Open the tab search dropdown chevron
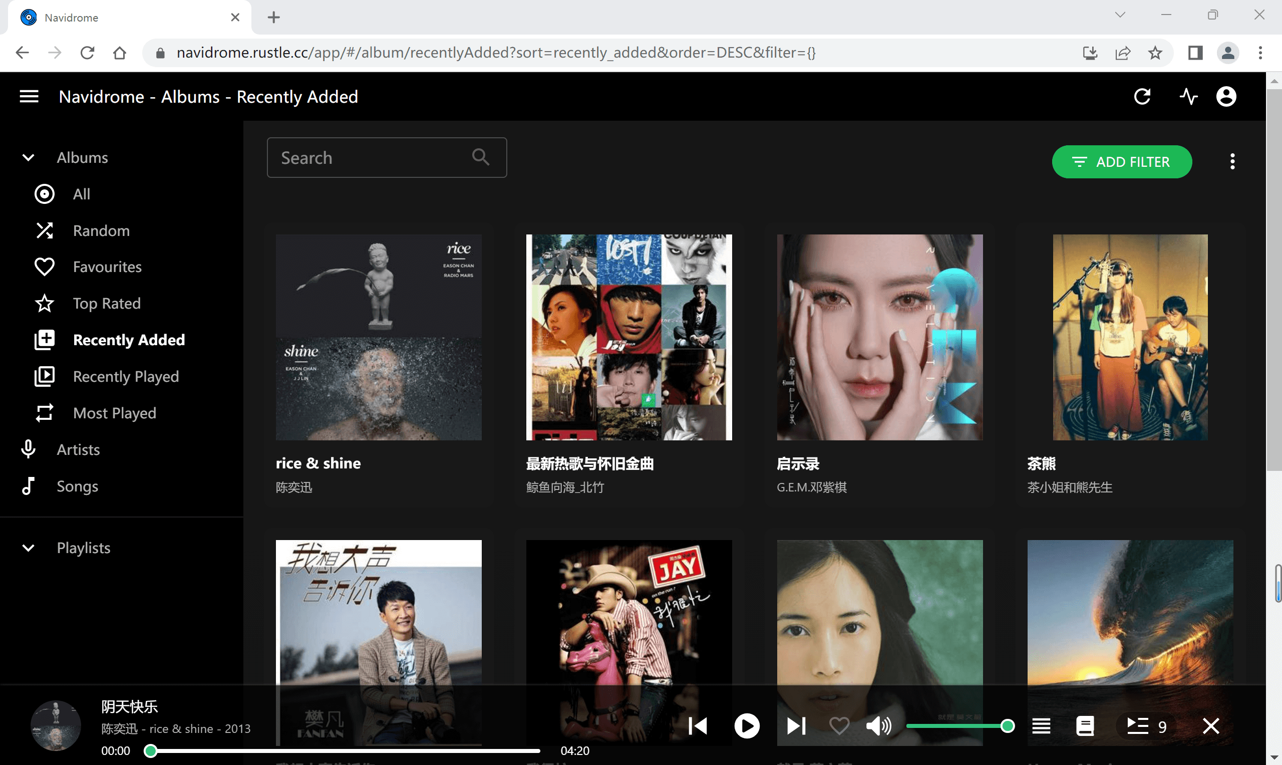Image resolution: width=1282 pixels, height=765 pixels. 1120,15
